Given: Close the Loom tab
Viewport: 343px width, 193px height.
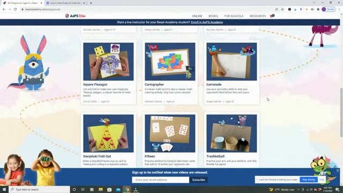Looking at the screenshot, I should point(84,3).
